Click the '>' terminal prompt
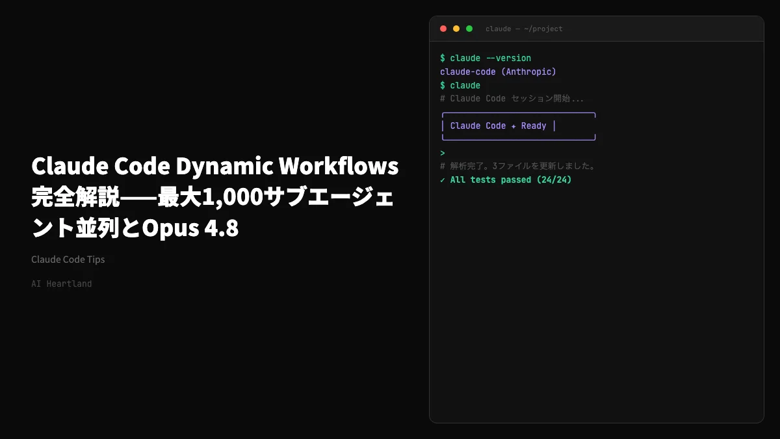Viewport: 780px width, 439px height. pyautogui.click(x=443, y=153)
